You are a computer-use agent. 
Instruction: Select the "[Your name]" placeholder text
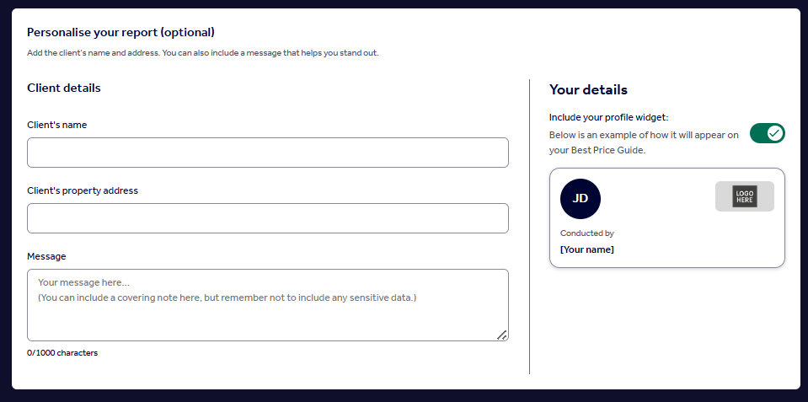[587, 249]
